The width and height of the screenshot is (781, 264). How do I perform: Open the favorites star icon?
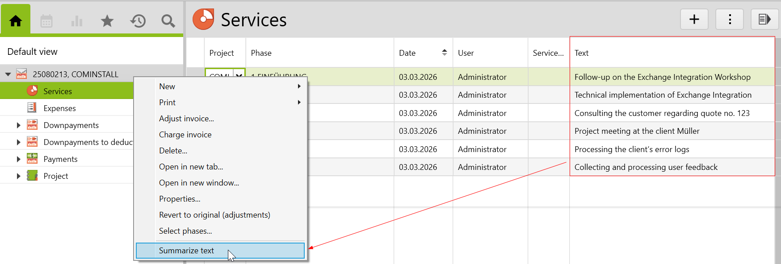point(107,21)
